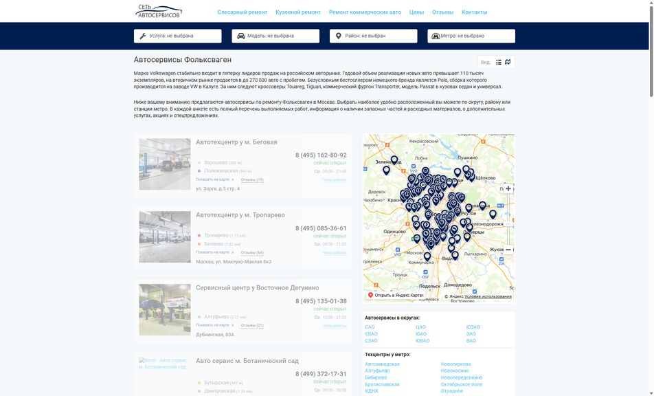This screenshot has height=396, width=654.
Task: Click the Восточное Дегунино service photo
Action: click(165, 309)
